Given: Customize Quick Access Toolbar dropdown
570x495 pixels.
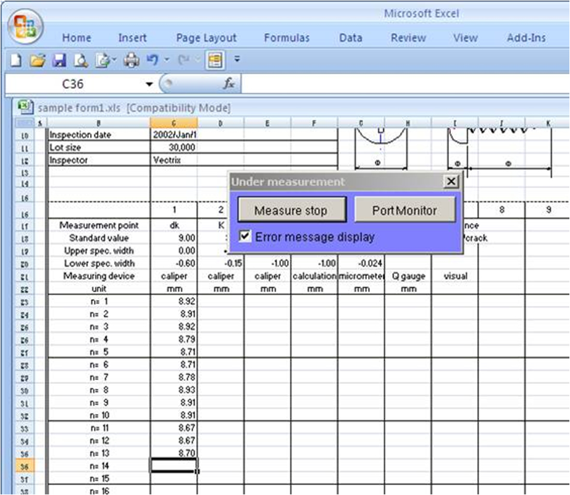Looking at the screenshot, I should click(x=237, y=59).
